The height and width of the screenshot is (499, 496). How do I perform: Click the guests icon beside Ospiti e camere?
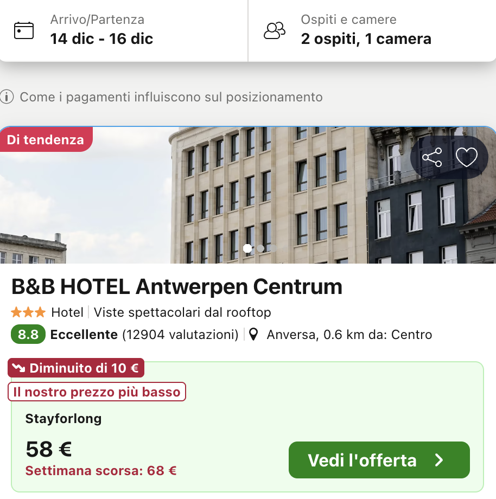coord(274,30)
